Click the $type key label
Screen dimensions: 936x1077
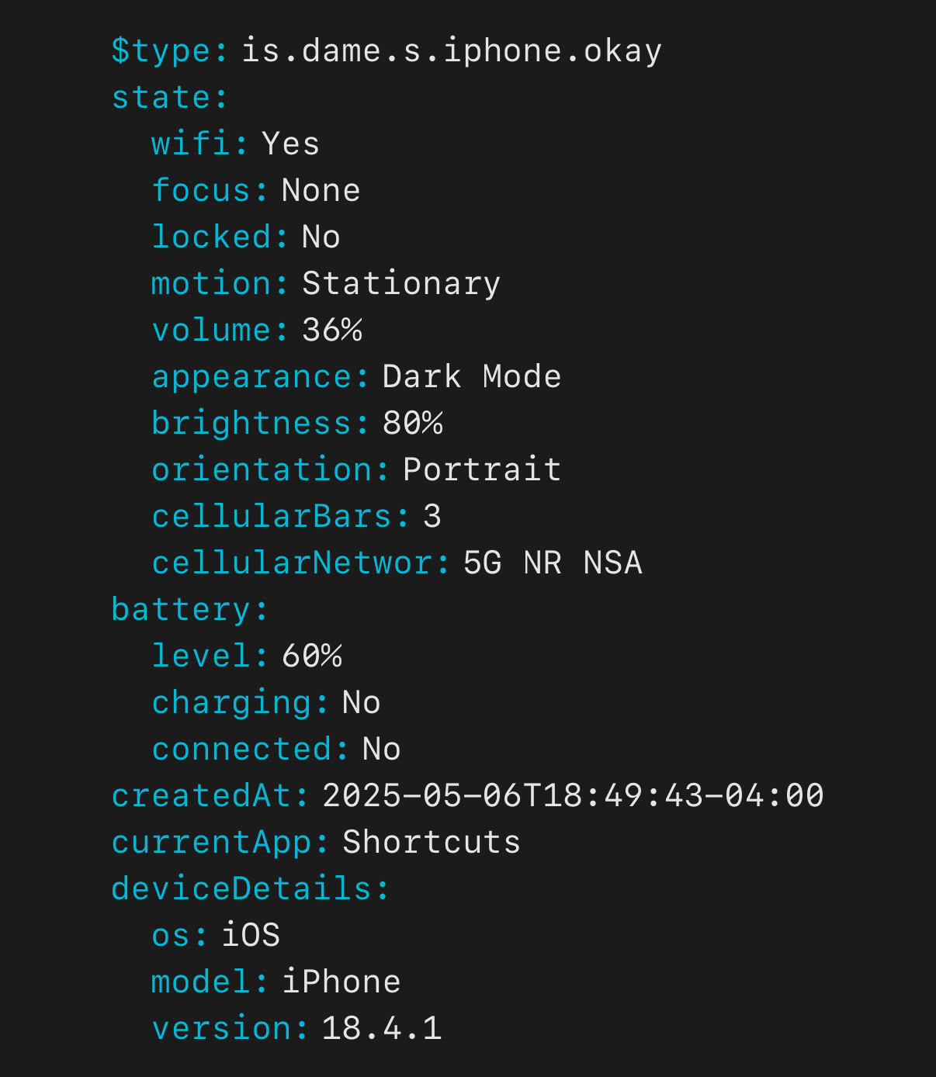pyautogui.click(x=170, y=51)
